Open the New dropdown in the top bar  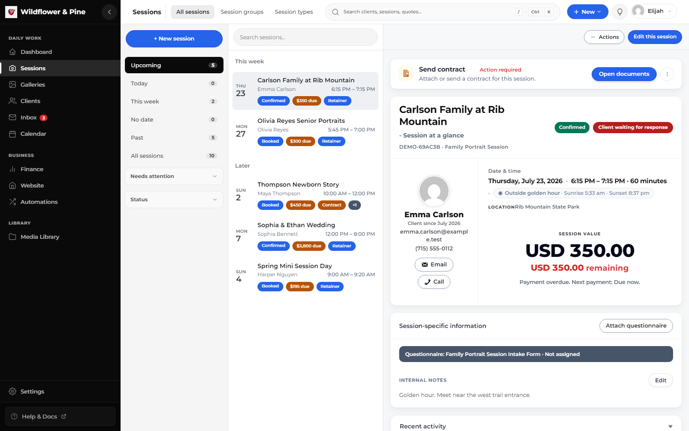point(587,12)
